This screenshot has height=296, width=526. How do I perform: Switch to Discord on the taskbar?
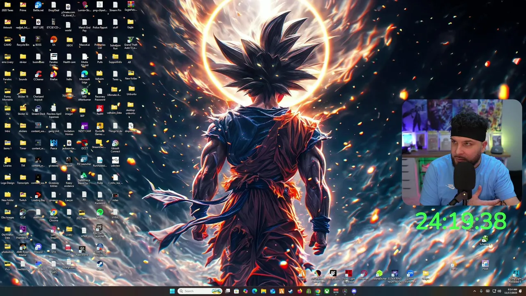click(354, 291)
